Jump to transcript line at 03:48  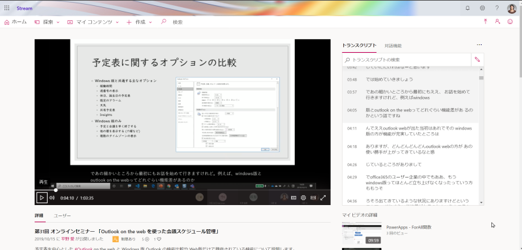point(410,79)
